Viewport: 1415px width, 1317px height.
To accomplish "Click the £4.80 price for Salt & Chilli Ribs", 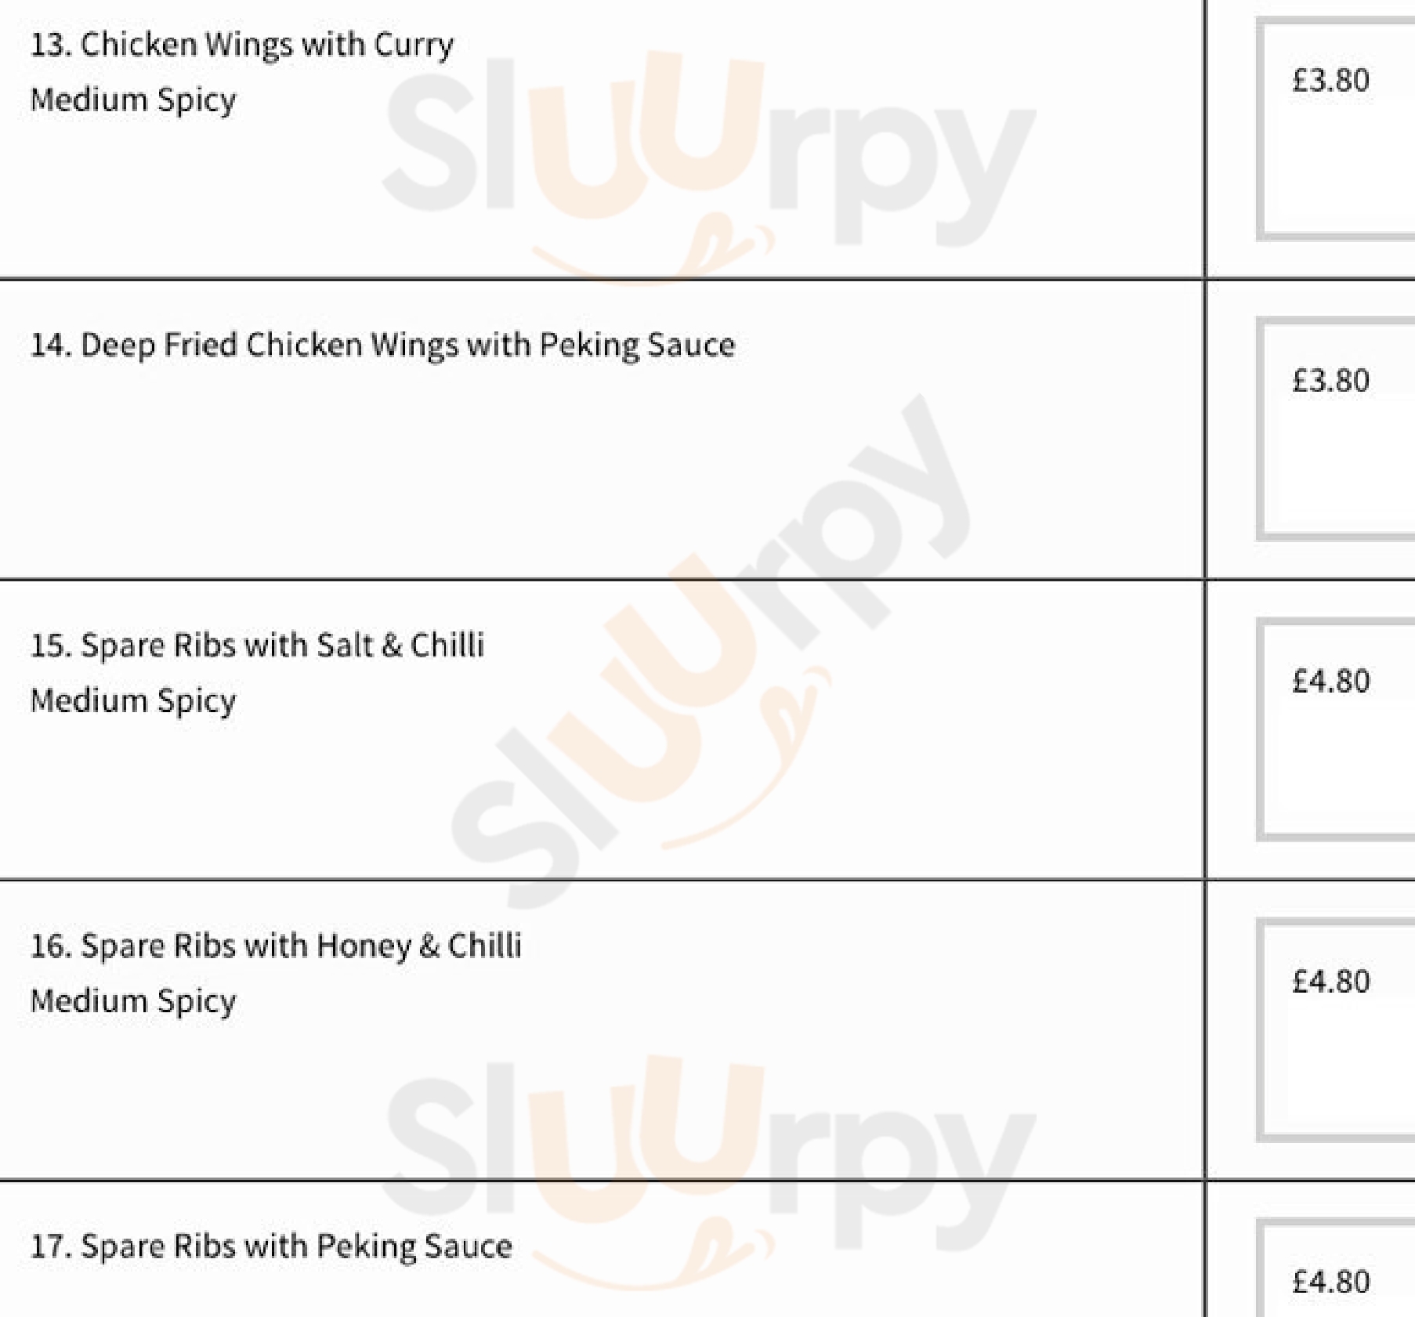I will click(1330, 682).
